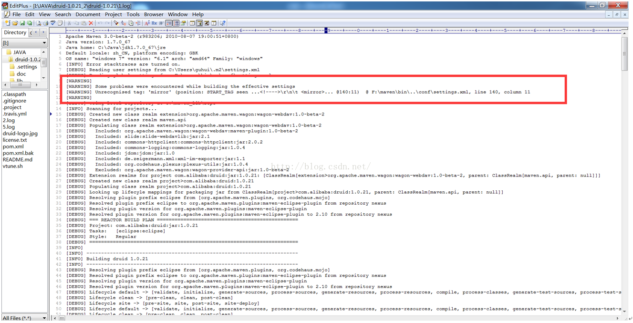Screen dimensions: 633x323
Task: Open the Help menu
Action: coord(197,14)
